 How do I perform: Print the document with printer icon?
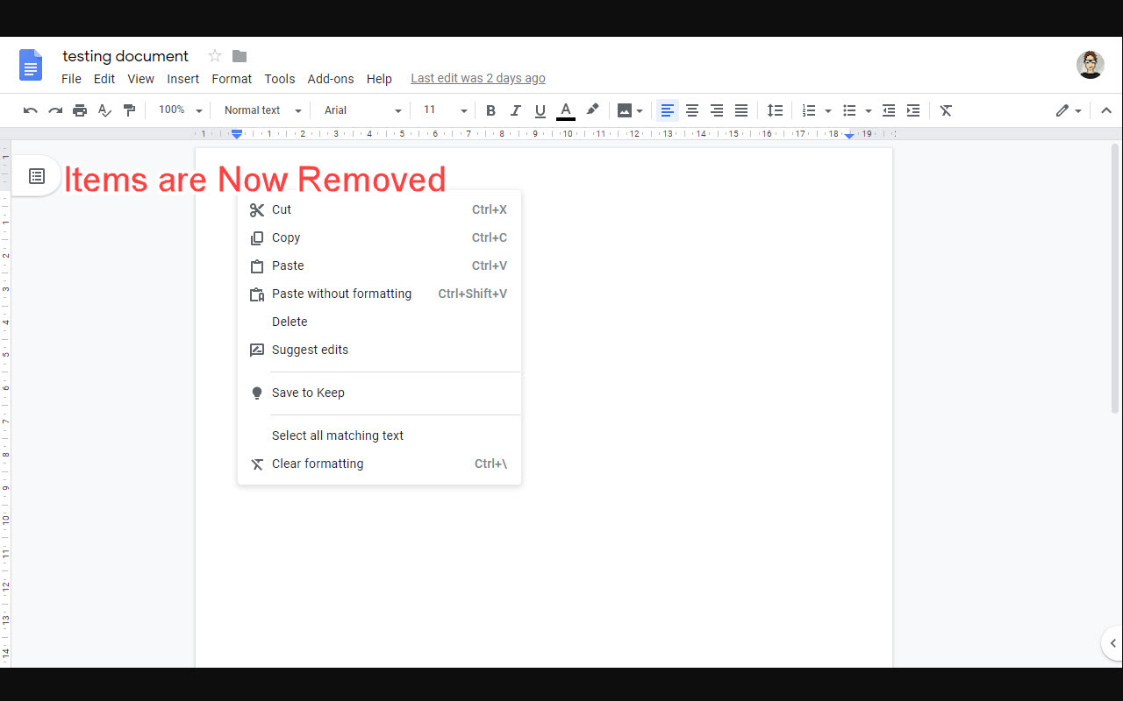(80, 110)
